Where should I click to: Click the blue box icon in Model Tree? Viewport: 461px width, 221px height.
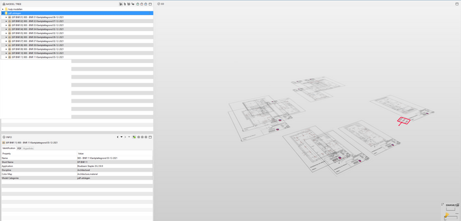[x=146, y=4]
